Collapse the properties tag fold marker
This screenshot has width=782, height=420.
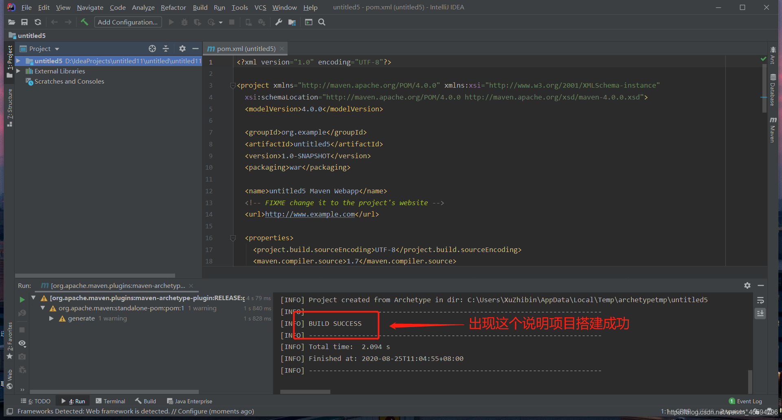click(233, 238)
